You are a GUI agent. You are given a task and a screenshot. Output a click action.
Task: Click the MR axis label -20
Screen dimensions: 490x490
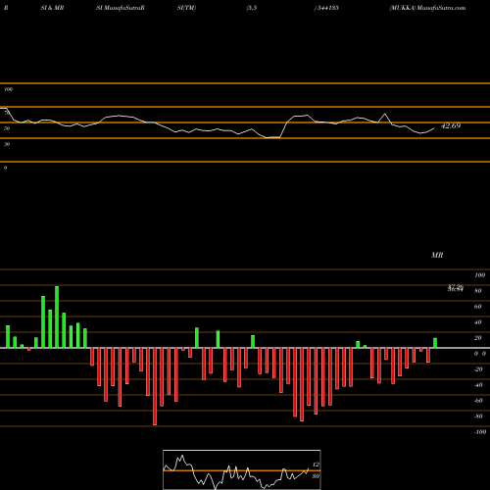coord(478,369)
